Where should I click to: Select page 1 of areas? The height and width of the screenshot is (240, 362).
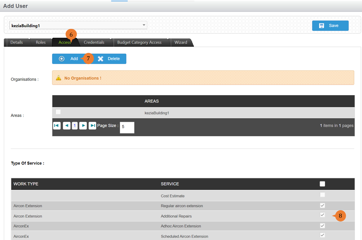75,126
